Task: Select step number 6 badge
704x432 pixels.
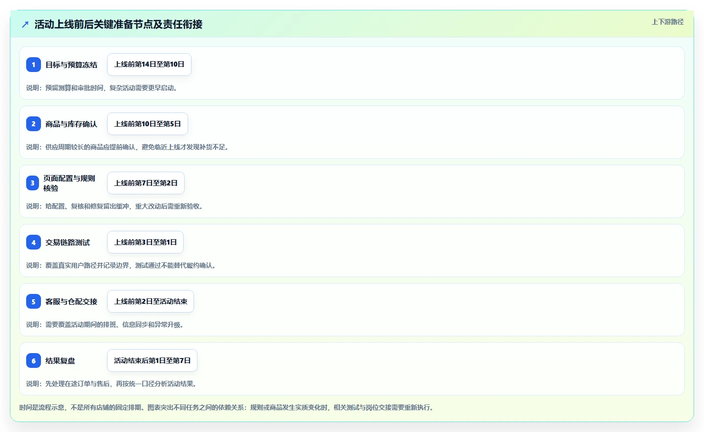Action: pos(34,360)
